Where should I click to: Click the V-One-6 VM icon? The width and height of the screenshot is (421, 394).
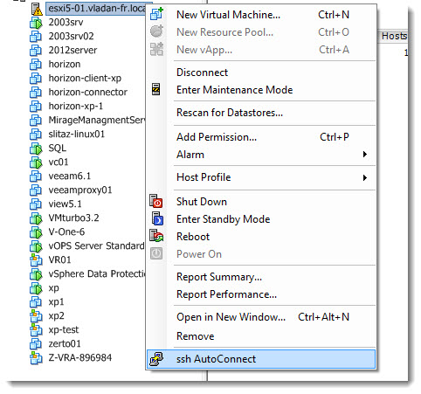click(x=36, y=232)
